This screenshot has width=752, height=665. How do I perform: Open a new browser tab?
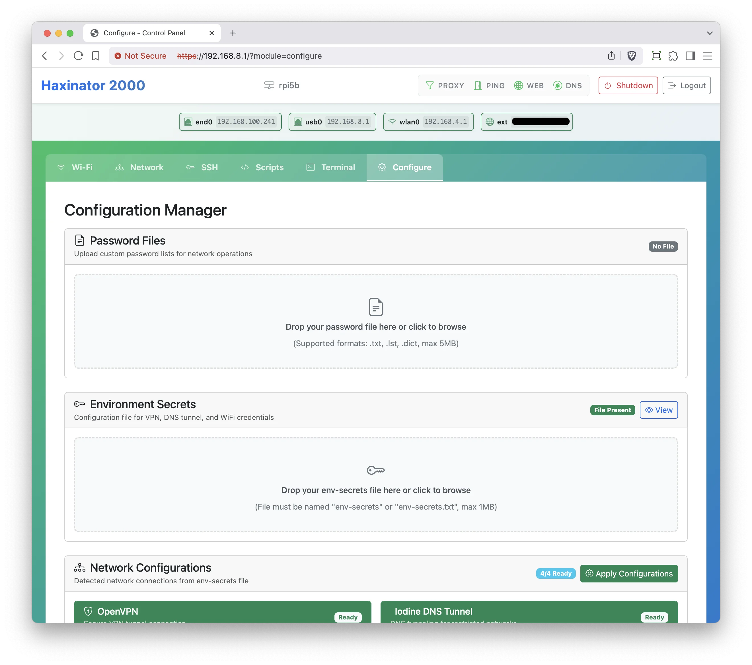[x=233, y=33]
